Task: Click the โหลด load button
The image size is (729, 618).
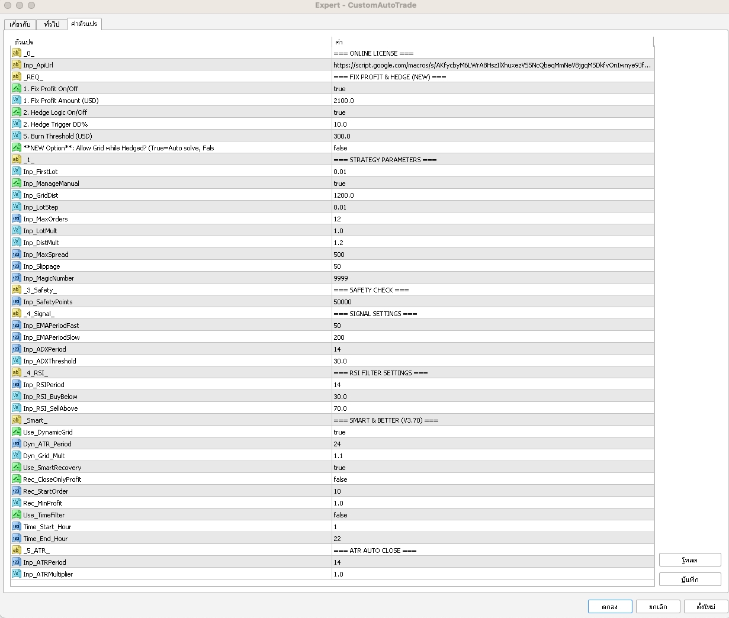Action: 689,560
